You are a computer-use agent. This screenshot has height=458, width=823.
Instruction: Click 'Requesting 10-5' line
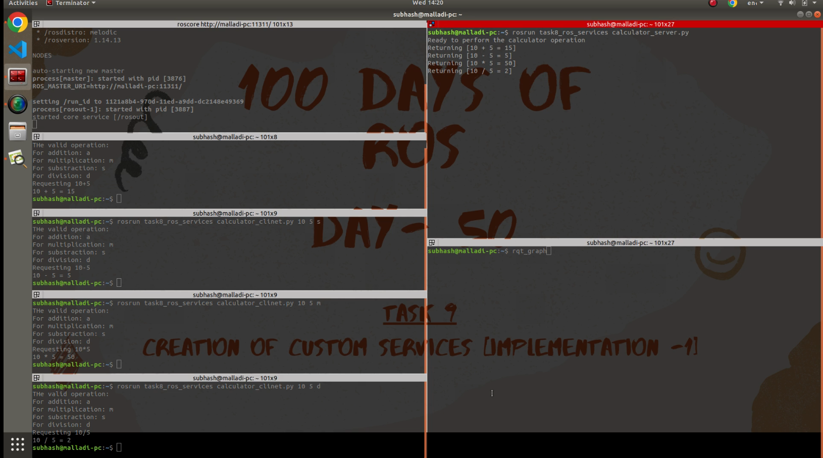pos(61,268)
